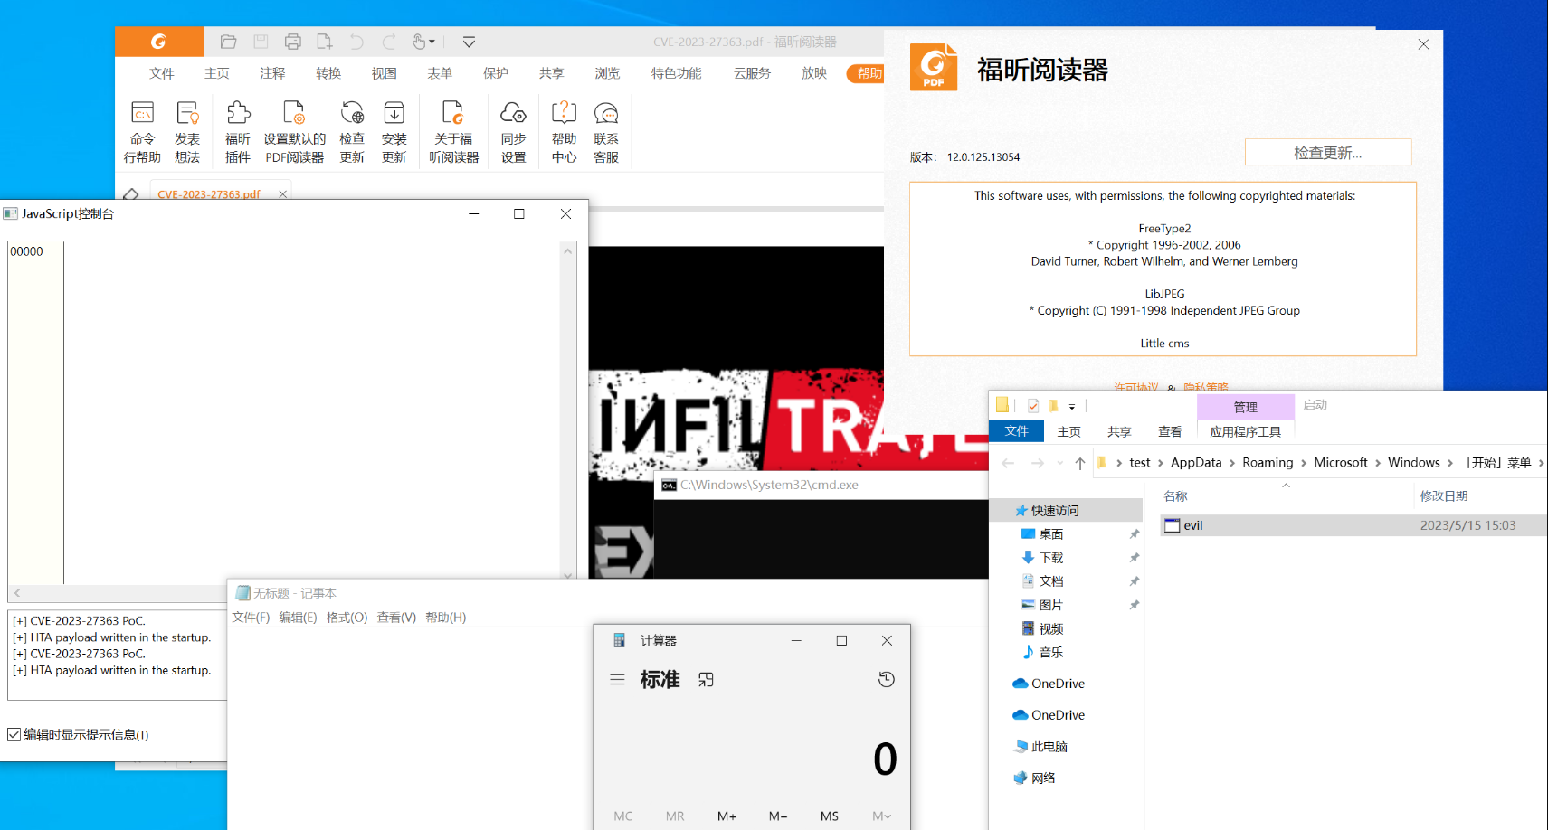Click Install Update (安装更新) ribbon icon
Screen dimensions: 1548x830
394,132
